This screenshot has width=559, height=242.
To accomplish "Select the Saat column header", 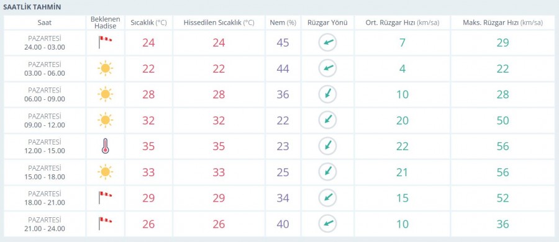I will point(45,22).
